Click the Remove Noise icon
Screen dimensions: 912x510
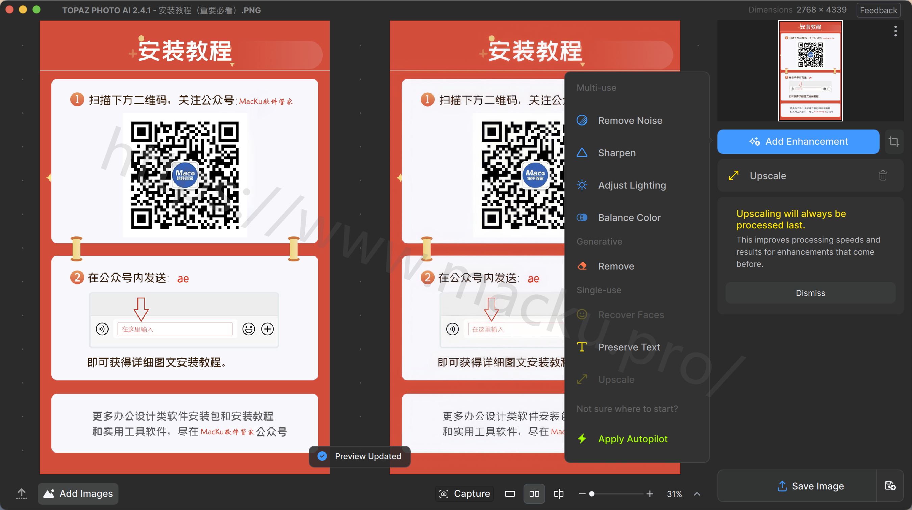pos(582,120)
